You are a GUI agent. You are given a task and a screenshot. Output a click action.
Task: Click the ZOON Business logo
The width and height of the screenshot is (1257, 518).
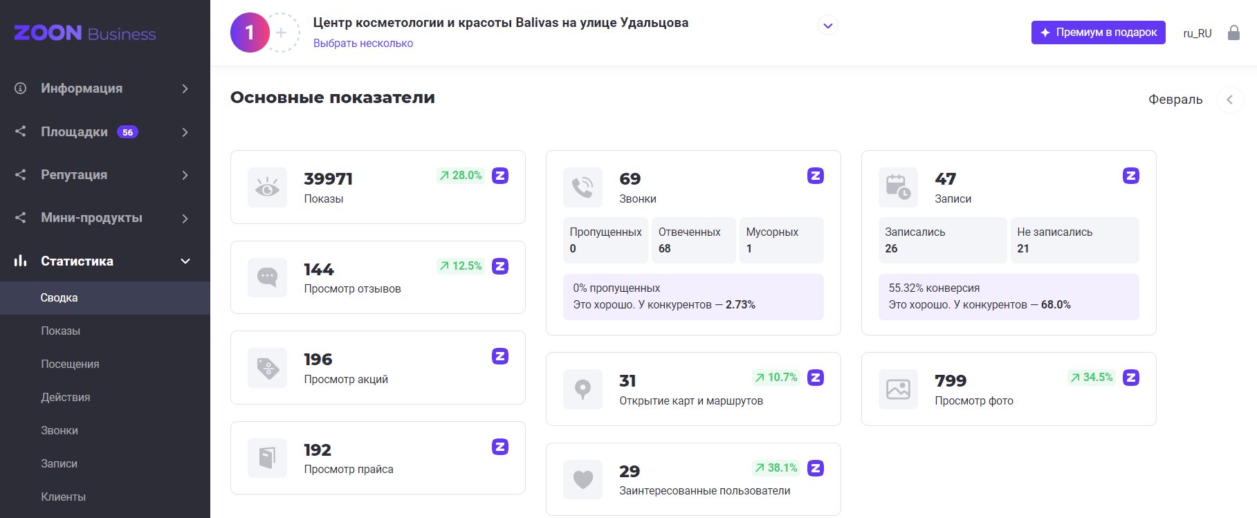click(85, 33)
